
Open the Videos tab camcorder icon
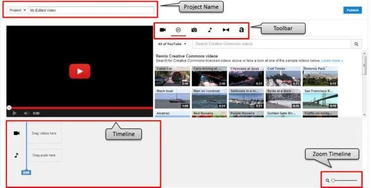pos(163,30)
